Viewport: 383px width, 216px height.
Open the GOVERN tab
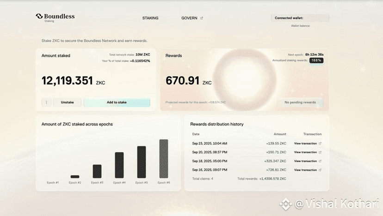pos(189,18)
